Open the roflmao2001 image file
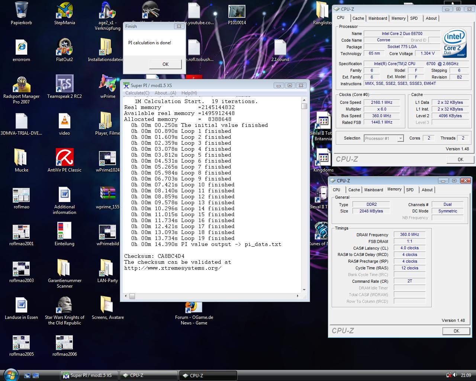 [x=21, y=232]
